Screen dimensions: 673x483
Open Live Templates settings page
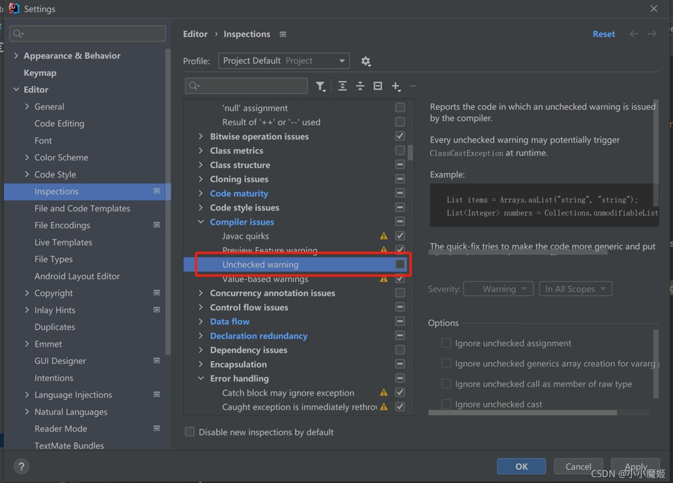(63, 242)
